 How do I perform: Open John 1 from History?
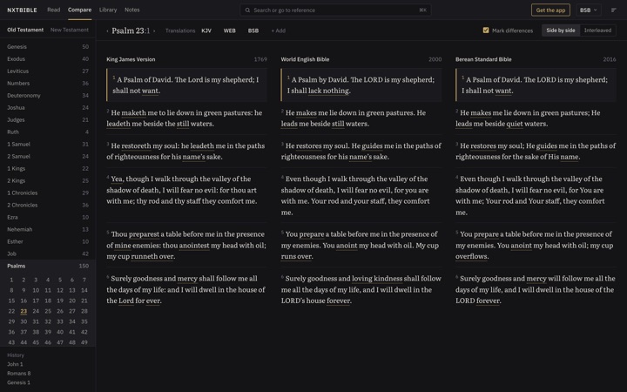pyautogui.click(x=15, y=364)
